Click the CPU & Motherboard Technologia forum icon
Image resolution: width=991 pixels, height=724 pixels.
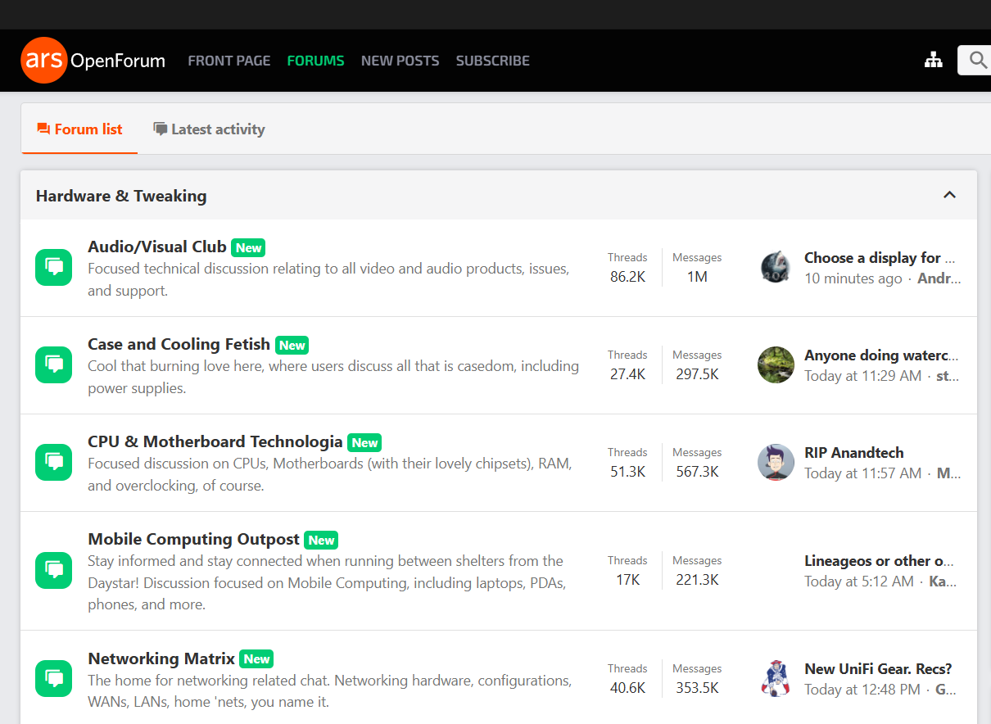pos(54,463)
